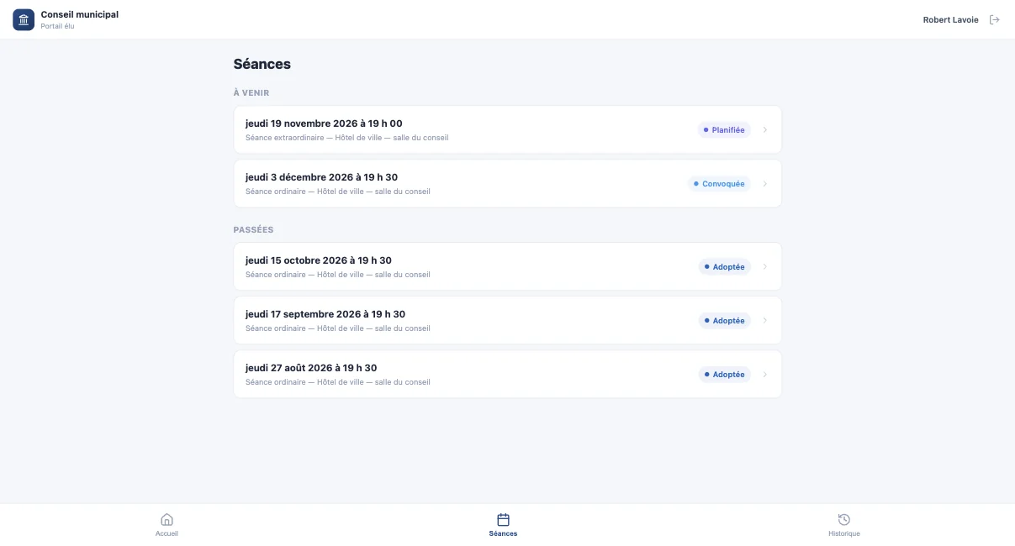Open session jeudi 3 décembre 2026 à 19 h 30
This screenshot has width=1015, height=546.
507,183
